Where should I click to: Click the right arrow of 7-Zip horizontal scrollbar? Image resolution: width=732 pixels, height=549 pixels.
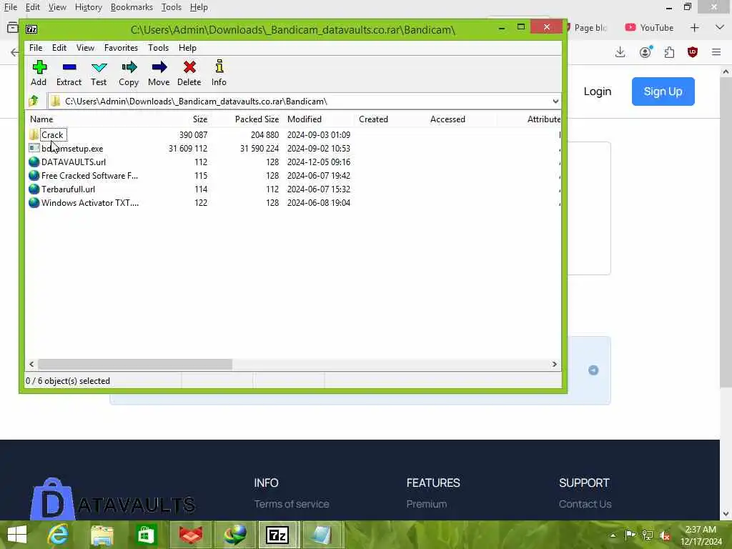pyautogui.click(x=555, y=364)
